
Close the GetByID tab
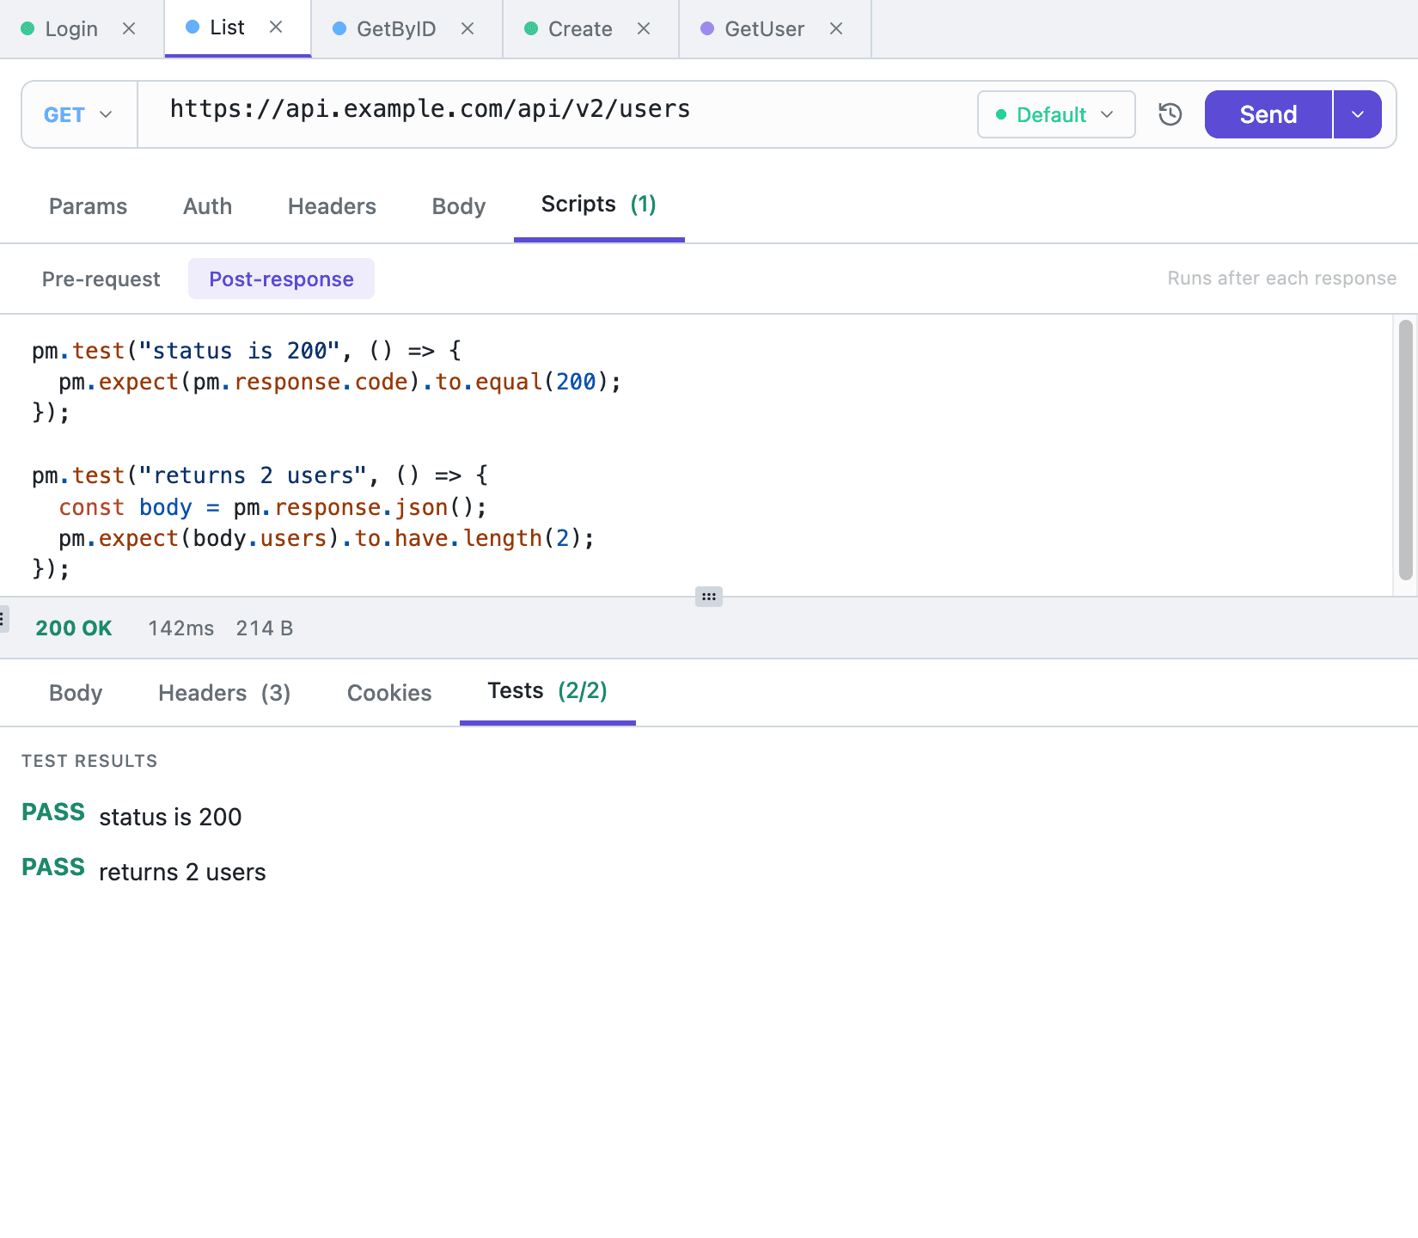(x=468, y=28)
